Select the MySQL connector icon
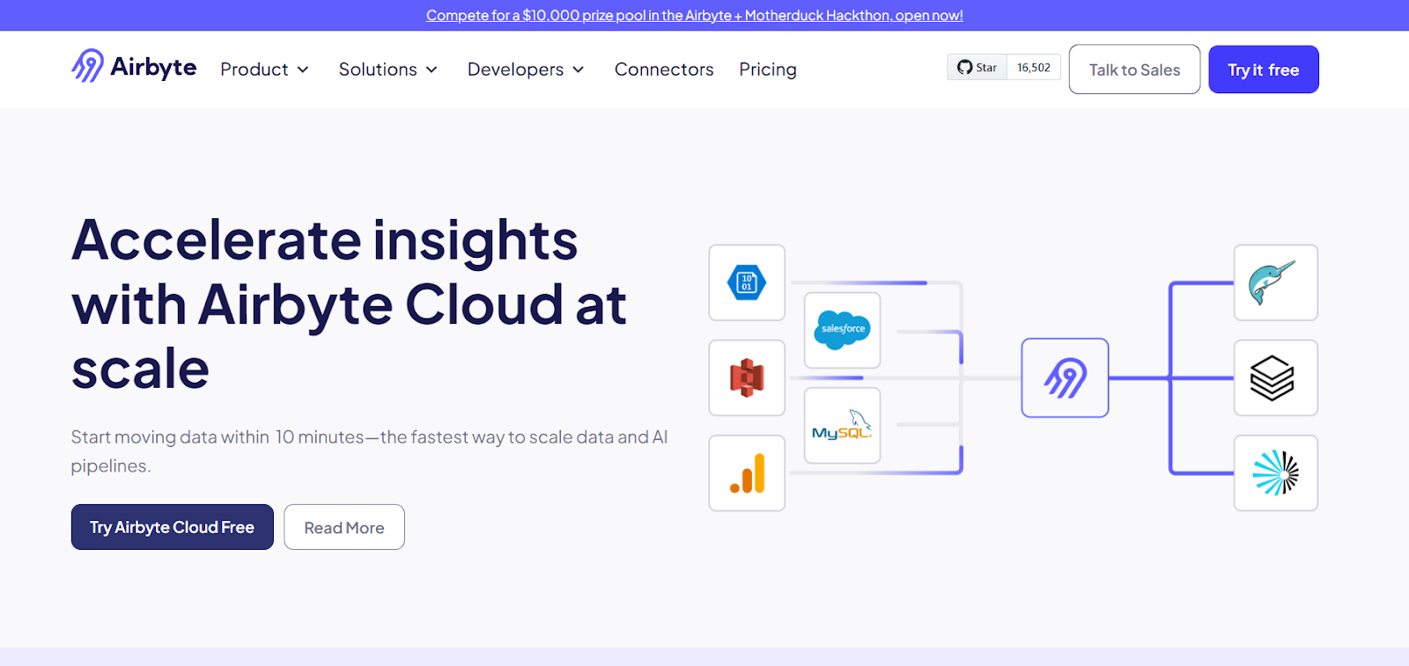Screen dimensions: 1409x666 (x=843, y=425)
